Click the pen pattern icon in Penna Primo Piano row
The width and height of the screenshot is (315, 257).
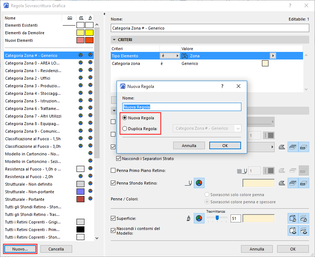click(x=269, y=171)
